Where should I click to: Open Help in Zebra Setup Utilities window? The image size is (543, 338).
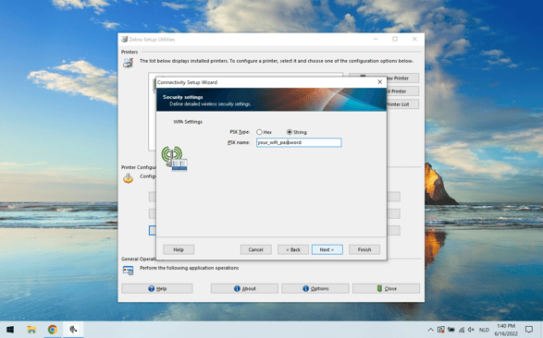157,288
